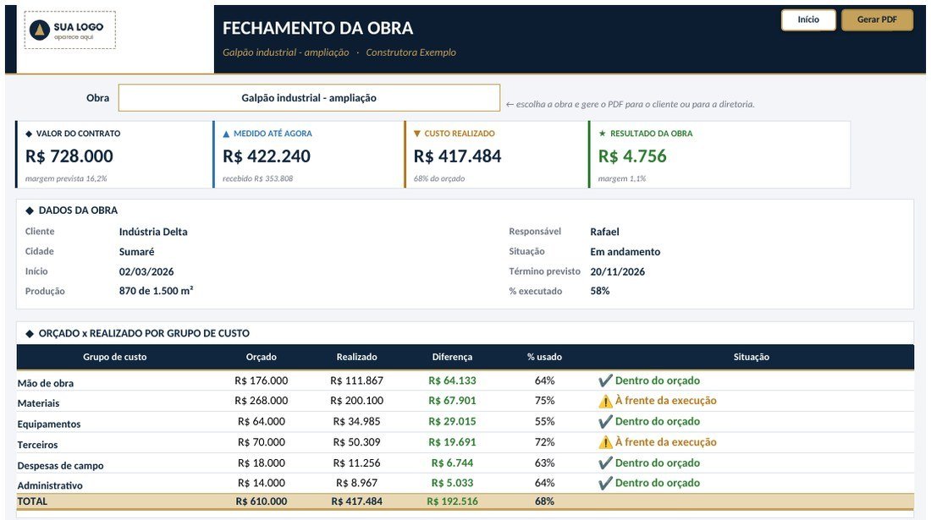This screenshot has width=931, height=520.
Task: Click the % usado column header
Action: pyautogui.click(x=544, y=357)
